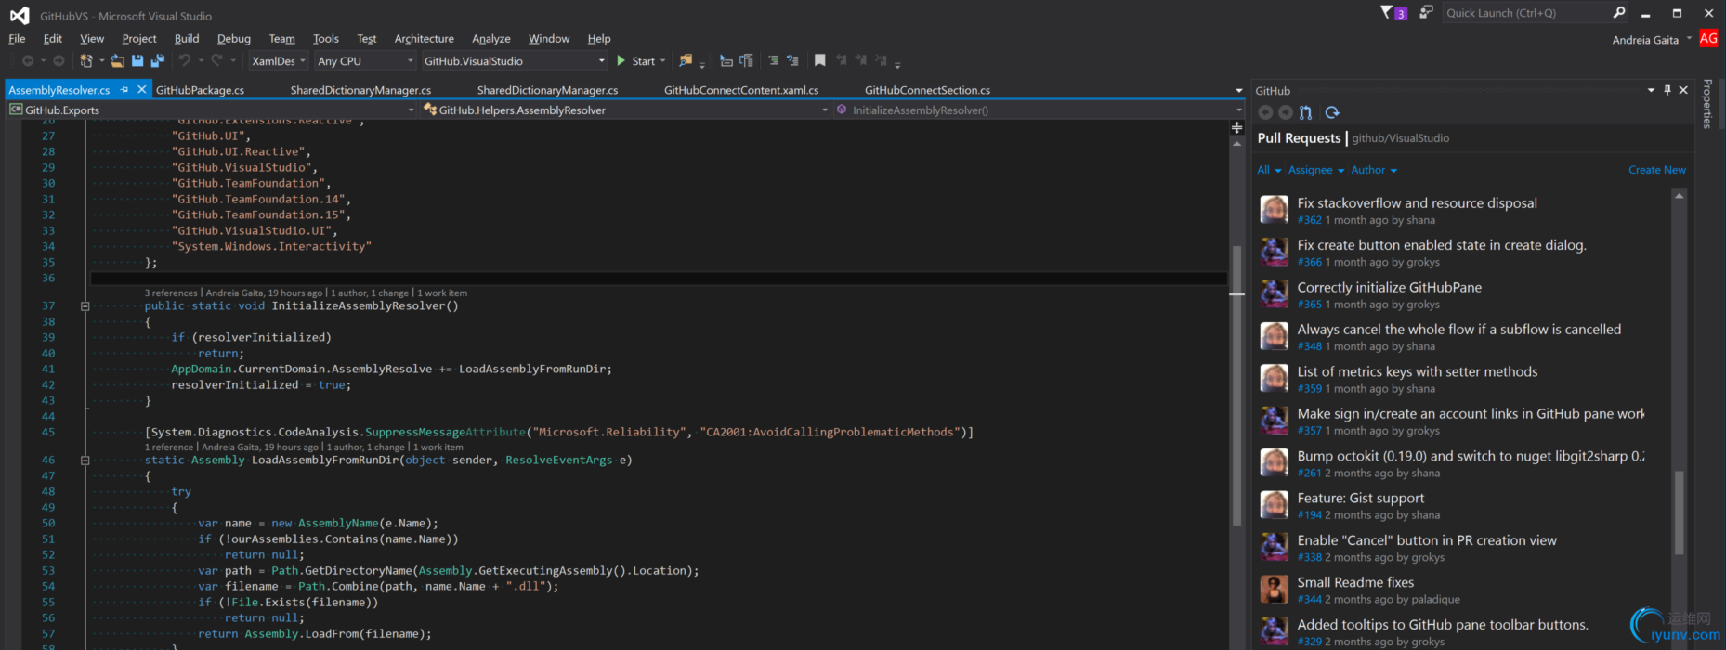The image size is (1726, 650).
Task: Click the Redo arrow icon
Action: click(216, 61)
